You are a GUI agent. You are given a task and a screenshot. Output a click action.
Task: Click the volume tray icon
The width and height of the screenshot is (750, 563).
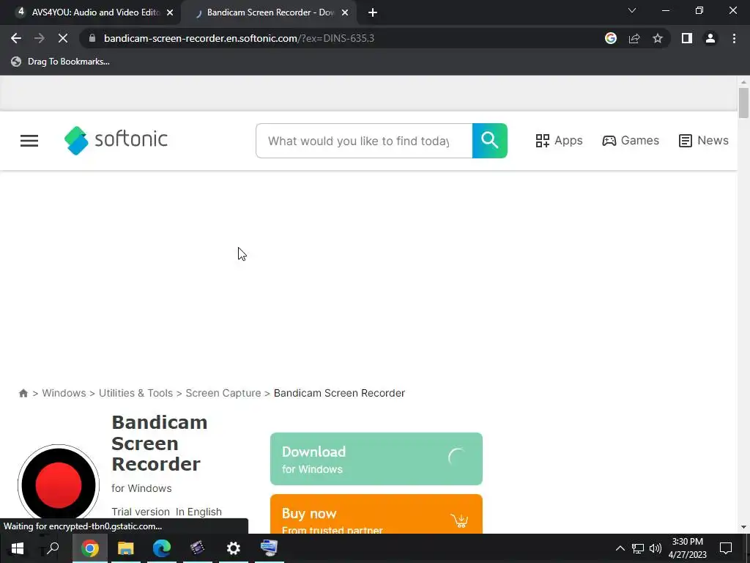coord(656,548)
